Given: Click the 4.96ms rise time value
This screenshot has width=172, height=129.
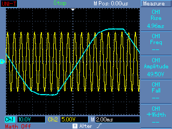Looking at the screenshot, I should click(x=156, y=26).
